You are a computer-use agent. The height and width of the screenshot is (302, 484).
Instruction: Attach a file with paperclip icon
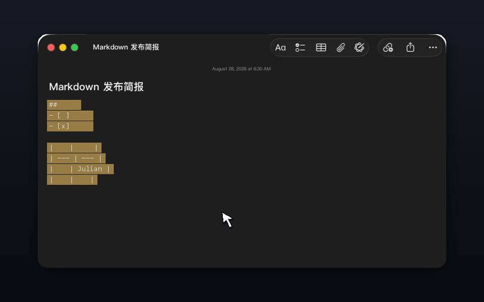[340, 47]
